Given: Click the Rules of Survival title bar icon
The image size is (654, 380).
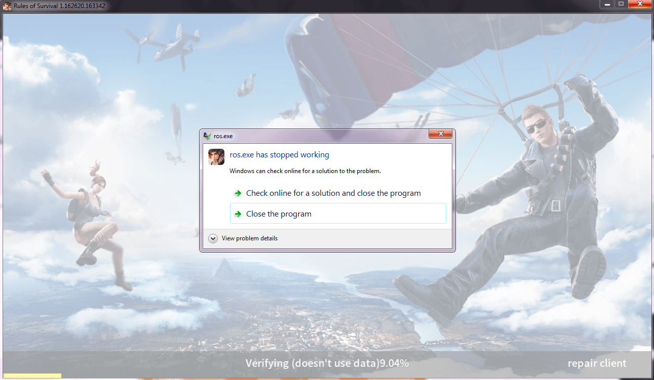Looking at the screenshot, I should click(x=7, y=5).
